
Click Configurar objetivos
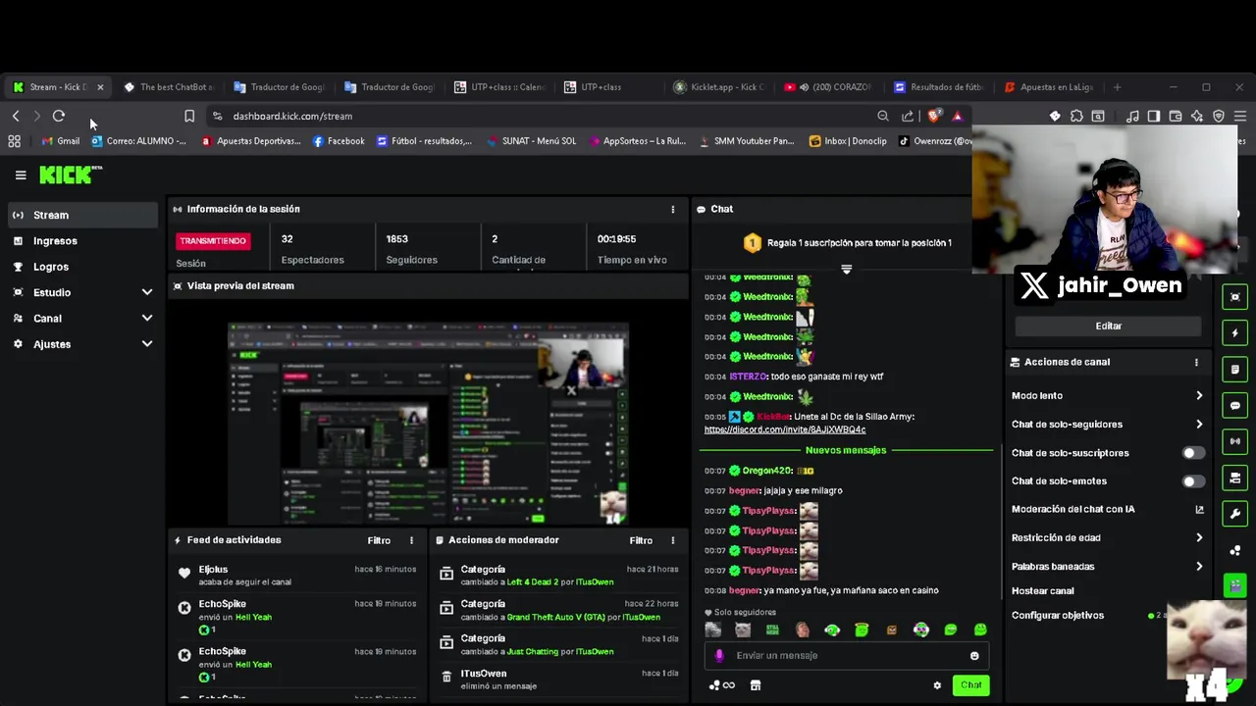(x=1058, y=616)
